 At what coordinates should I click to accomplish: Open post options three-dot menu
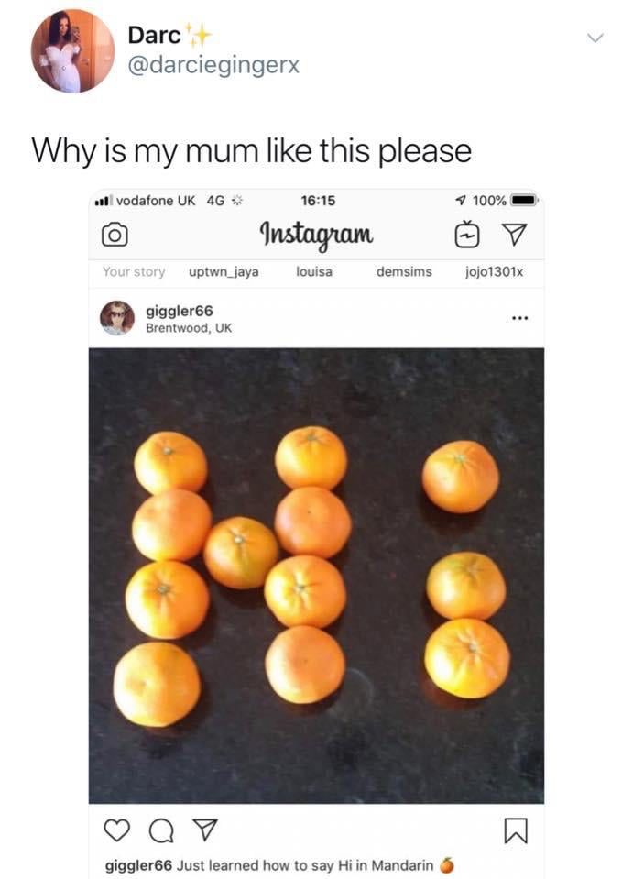[x=519, y=318]
